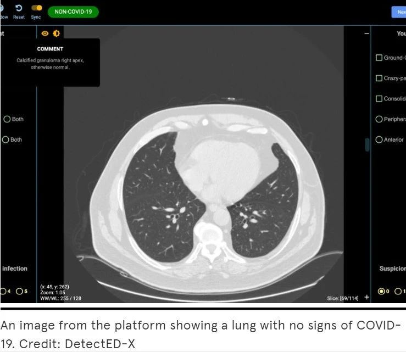Click the plus icon to advance slice
The height and width of the screenshot is (352, 406).
367,297
